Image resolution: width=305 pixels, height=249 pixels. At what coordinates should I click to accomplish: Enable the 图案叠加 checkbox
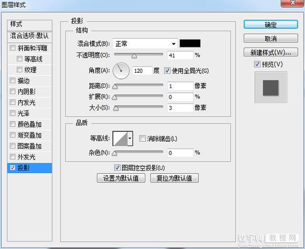12,146
